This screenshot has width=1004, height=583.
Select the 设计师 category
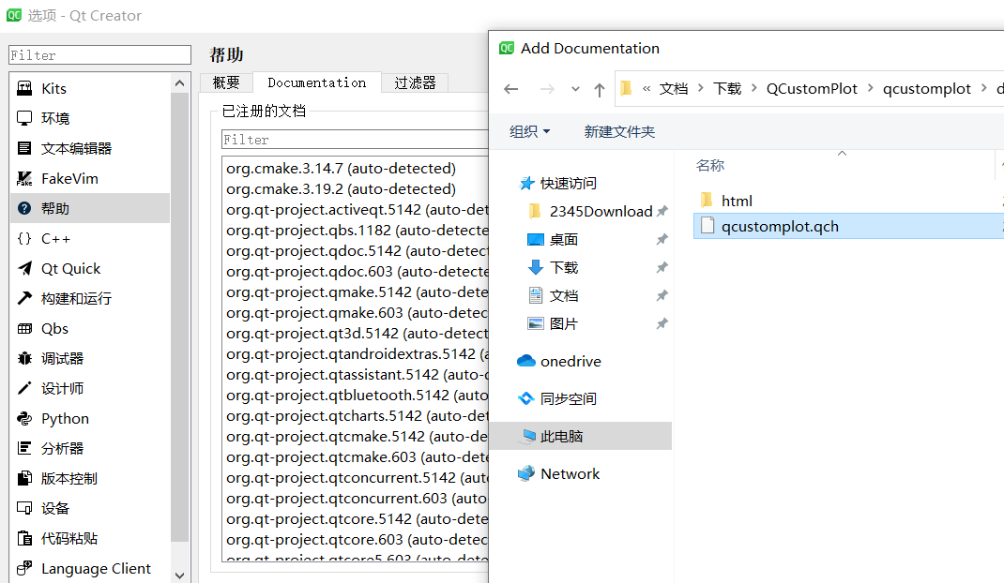click(90, 389)
